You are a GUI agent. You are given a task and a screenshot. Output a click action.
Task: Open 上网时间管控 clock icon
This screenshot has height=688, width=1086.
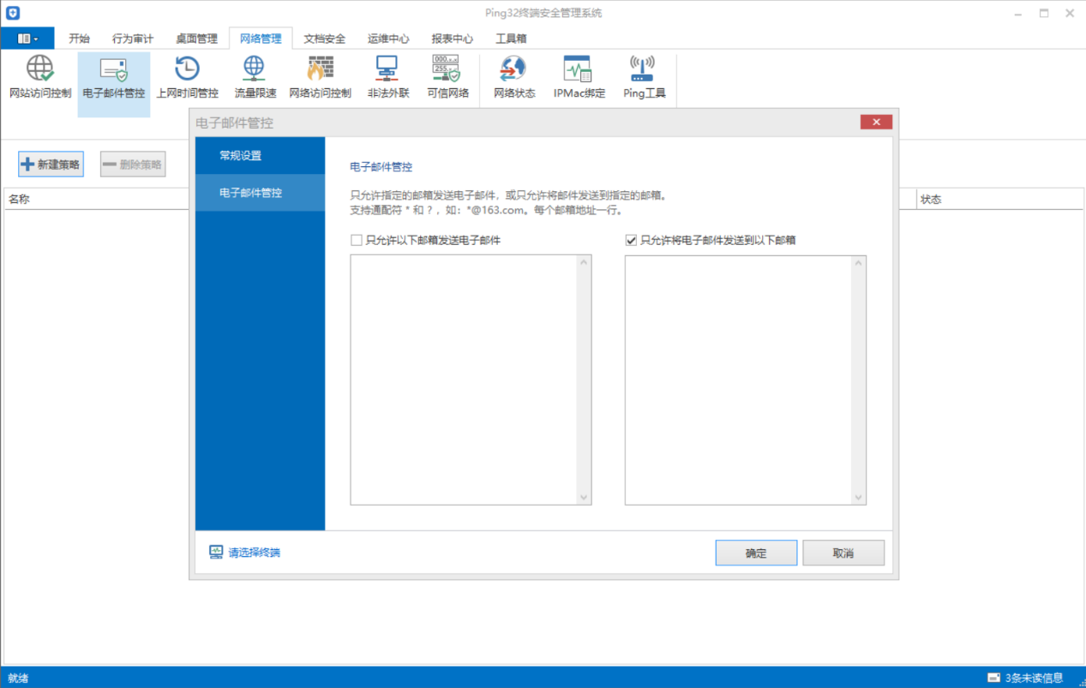coord(187,69)
